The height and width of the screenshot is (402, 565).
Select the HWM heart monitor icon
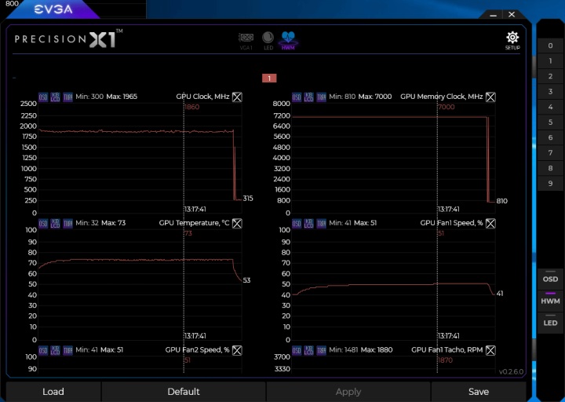coord(288,41)
